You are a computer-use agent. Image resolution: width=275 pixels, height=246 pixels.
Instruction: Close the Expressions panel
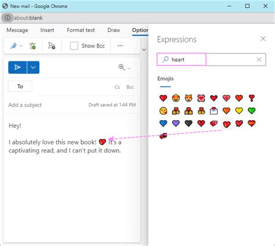pyautogui.click(x=263, y=39)
